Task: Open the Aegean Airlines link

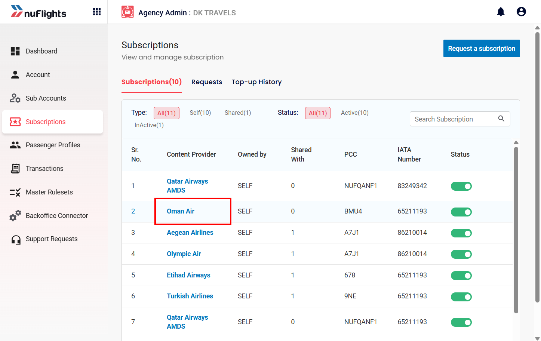Action: pyautogui.click(x=190, y=233)
